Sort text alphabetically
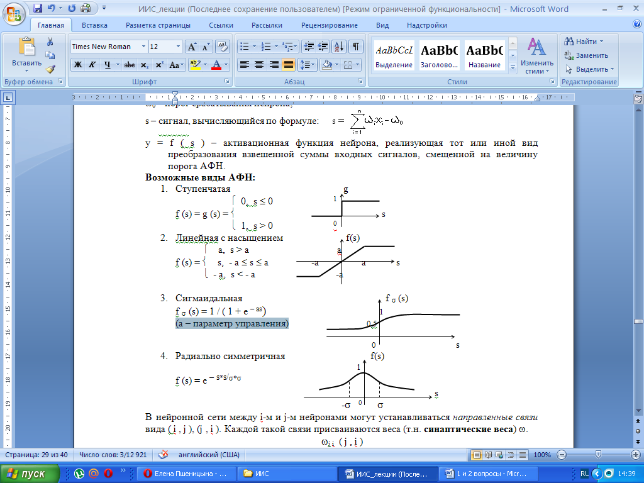 [339, 47]
